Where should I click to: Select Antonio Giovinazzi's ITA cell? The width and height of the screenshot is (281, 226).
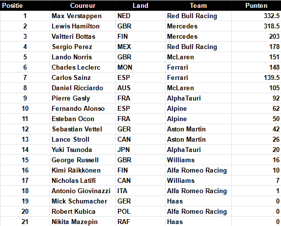click(x=140, y=191)
